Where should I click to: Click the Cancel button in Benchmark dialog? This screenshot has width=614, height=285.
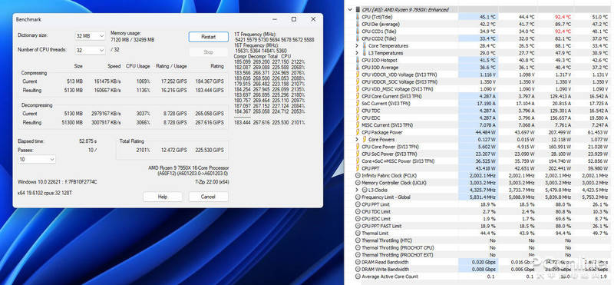[208, 197]
